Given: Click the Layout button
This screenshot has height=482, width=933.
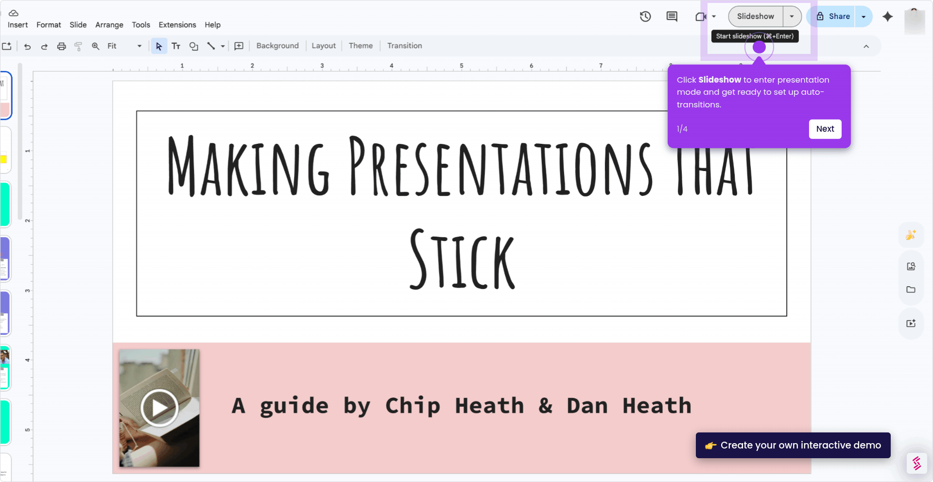Looking at the screenshot, I should (324, 46).
